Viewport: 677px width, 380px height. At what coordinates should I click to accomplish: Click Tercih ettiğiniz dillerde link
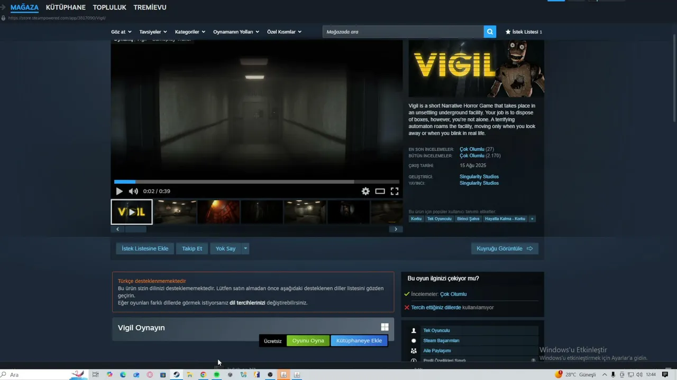[436, 308]
